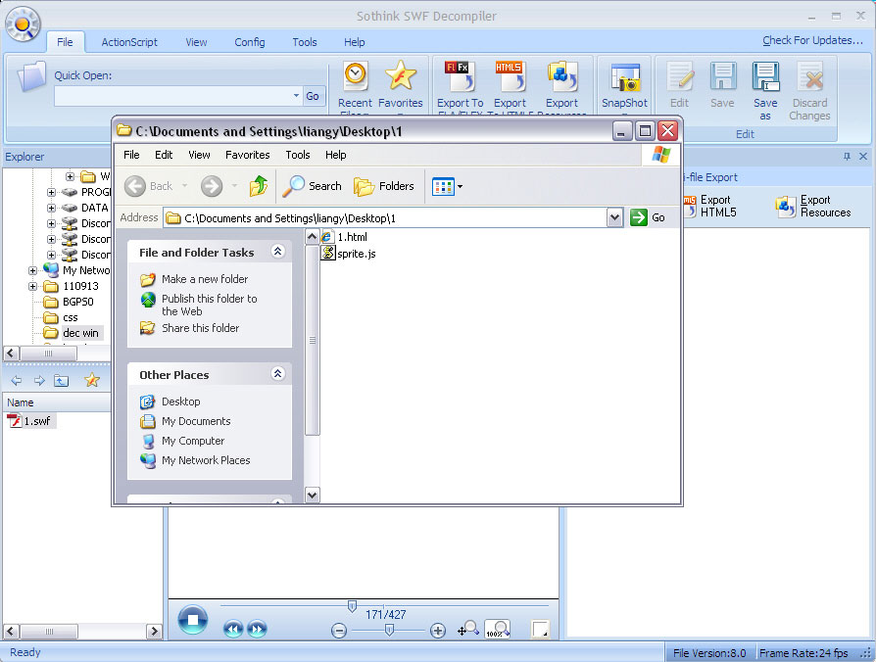Select the 1.swf file in list
This screenshot has width=876, height=662.
30,421
